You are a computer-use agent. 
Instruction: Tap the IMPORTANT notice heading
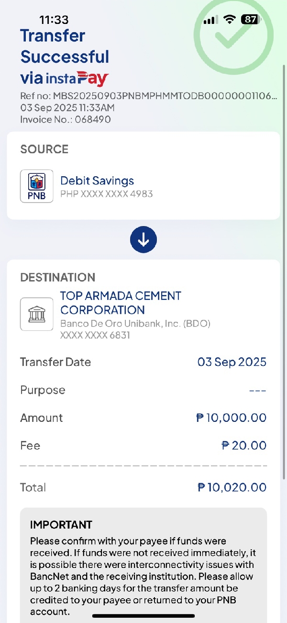(x=61, y=525)
